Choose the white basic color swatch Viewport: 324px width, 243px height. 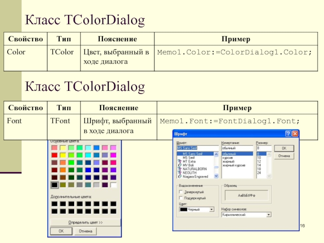pos(114,185)
